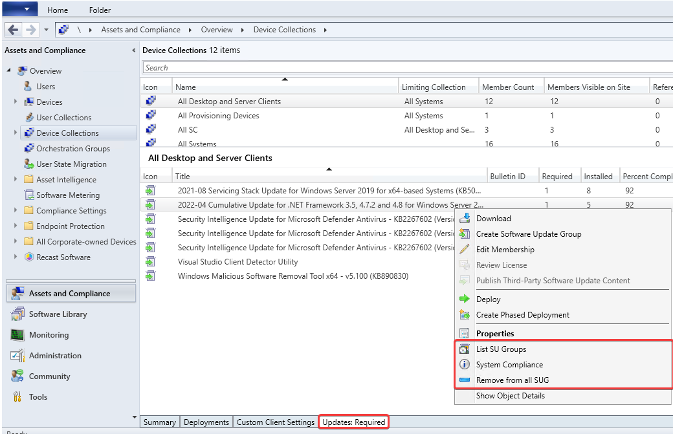Image resolution: width=673 pixels, height=434 pixels.
Task: Click the Remove from all SUG icon
Action: (x=465, y=380)
